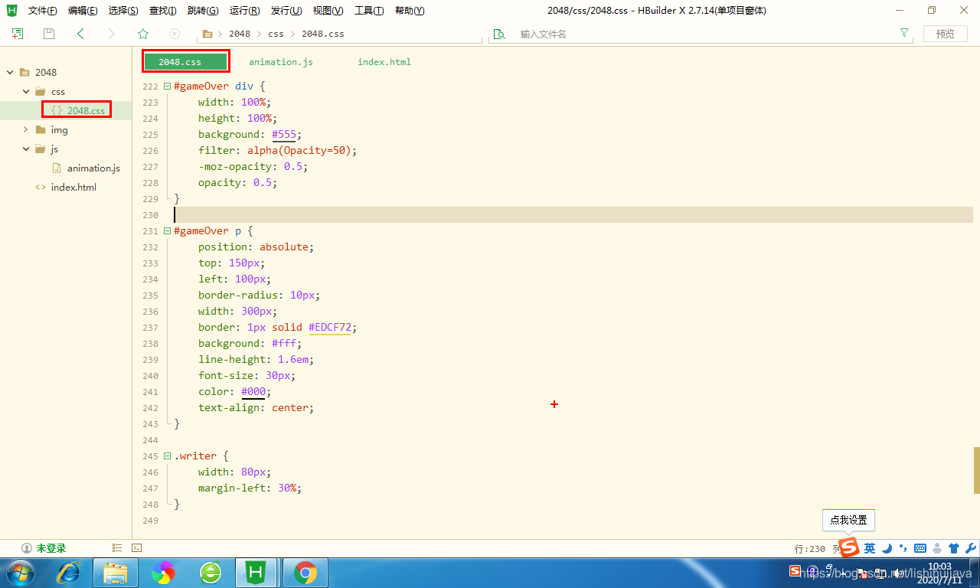Open Internet Explorer from taskbar
Viewport: 980px width, 588px height.
click(69, 572)
